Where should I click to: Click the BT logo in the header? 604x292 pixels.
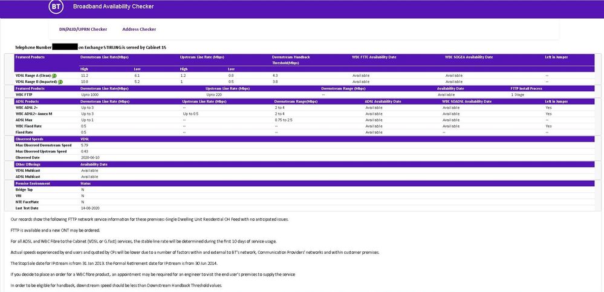56,7
